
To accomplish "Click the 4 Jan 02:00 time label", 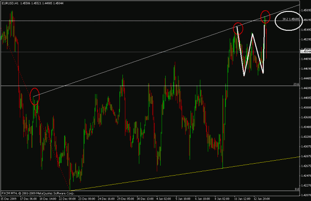I will (164, 199).
